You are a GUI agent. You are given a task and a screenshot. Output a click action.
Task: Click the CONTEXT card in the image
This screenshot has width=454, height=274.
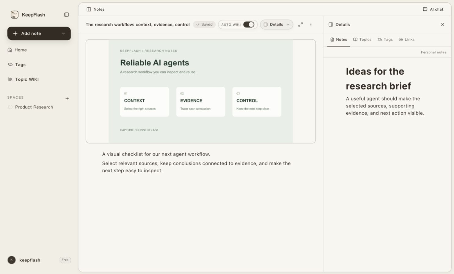(145, 102)
